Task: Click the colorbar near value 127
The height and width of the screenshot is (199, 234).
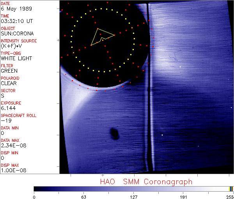Action: pyautogui.click(x=133, y=189)
